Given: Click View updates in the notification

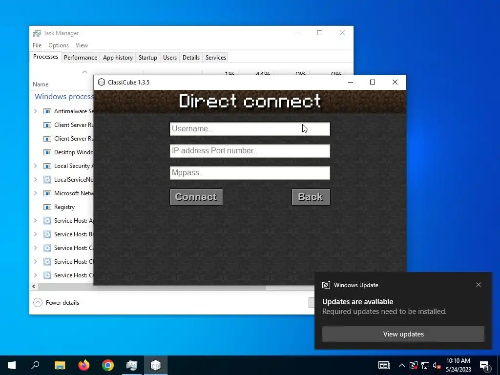Looking at the screenshot, I should (x=403, y=334).
